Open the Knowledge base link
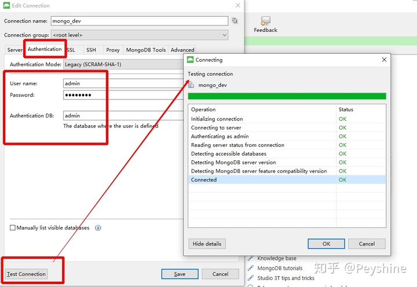417x287 pixels. click(x=277, y=258)
